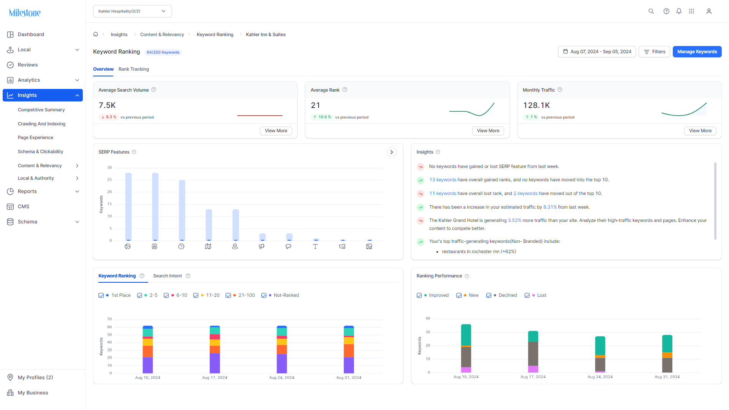
Task: Open the apps grid launcher
Action: click(x=691, y=11)
